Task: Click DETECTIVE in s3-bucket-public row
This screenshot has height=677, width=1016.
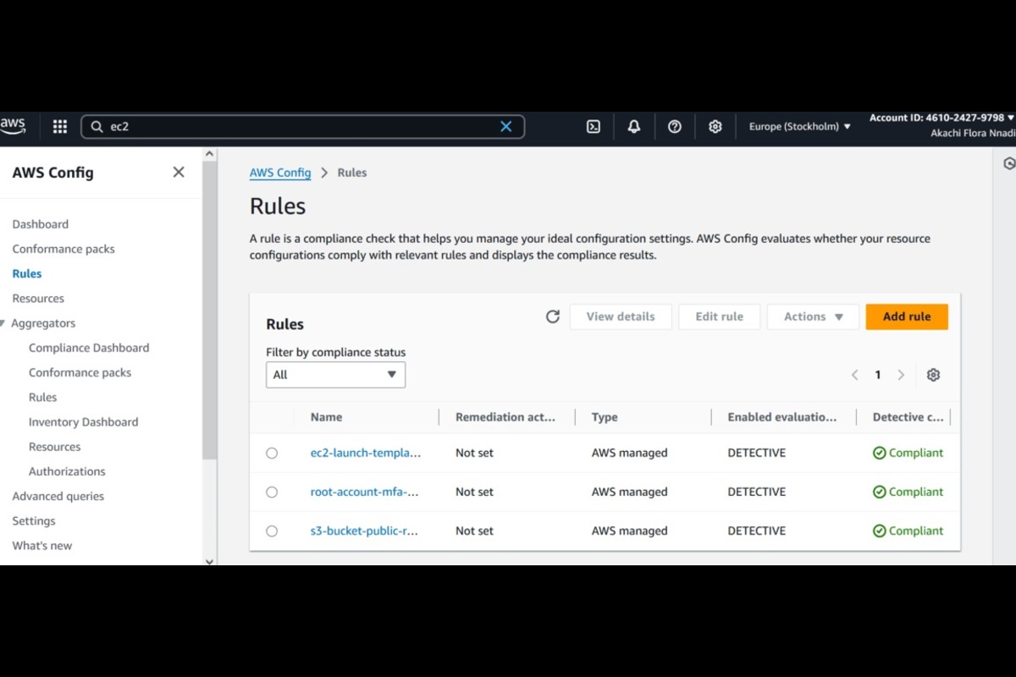Action: click(757, 531)
